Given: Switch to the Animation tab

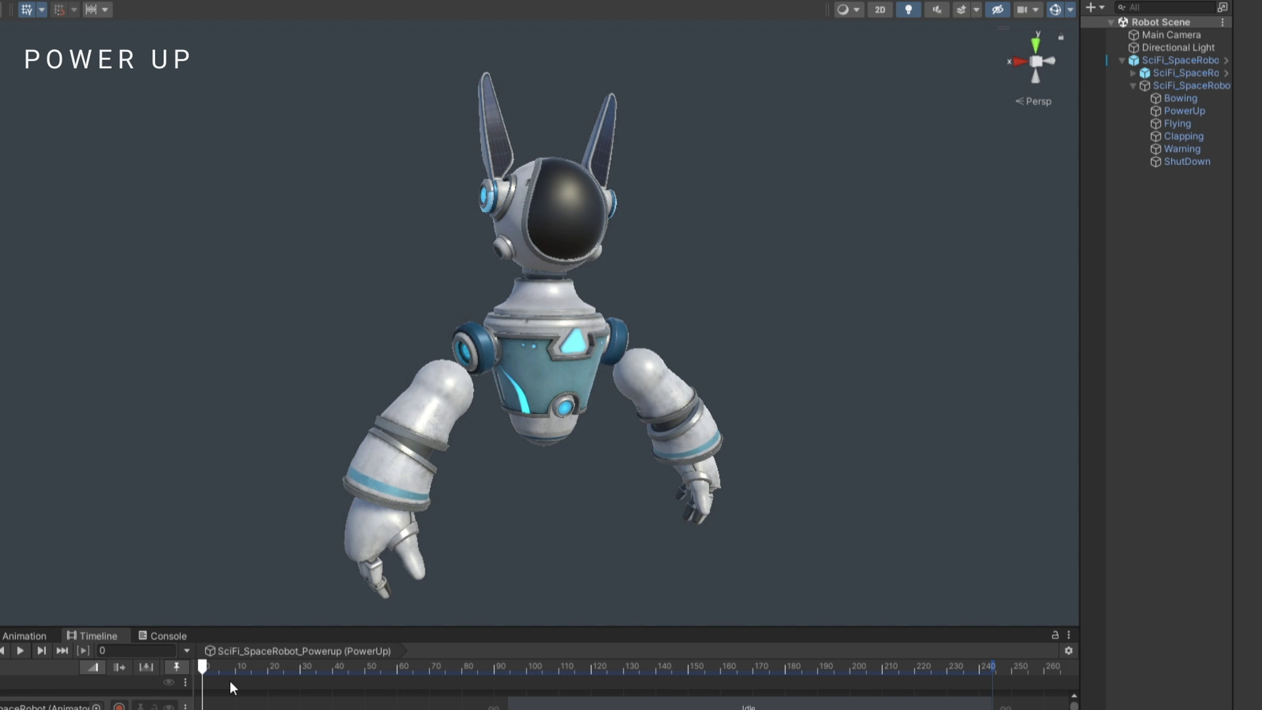Looking at the screenshot, I should 24,636.
